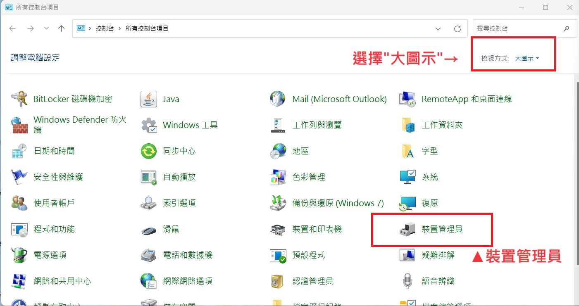Screen dimensions: 579x306
Task: Click the 自動播放 icon
Action: (149, 177)
